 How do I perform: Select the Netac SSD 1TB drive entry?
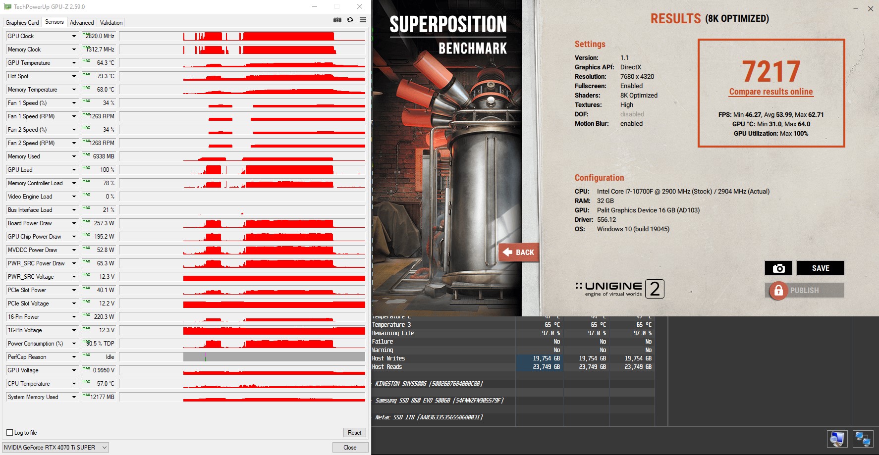429,417
